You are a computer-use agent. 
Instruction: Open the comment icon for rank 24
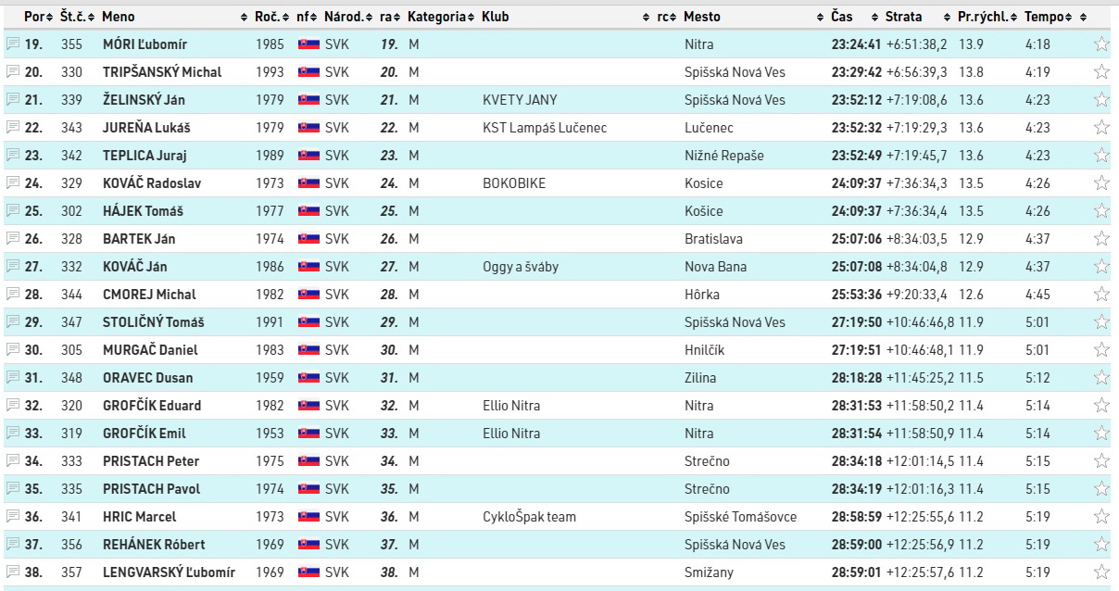(x=12, y=182)
